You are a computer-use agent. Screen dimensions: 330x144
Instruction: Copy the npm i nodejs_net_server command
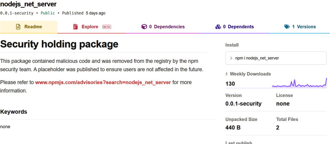(276, 58)
